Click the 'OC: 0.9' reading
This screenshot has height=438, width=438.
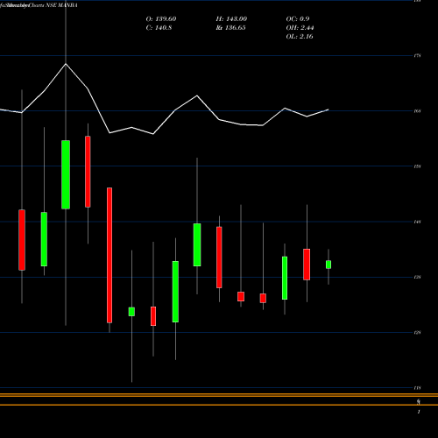click(x=298, y=19)
